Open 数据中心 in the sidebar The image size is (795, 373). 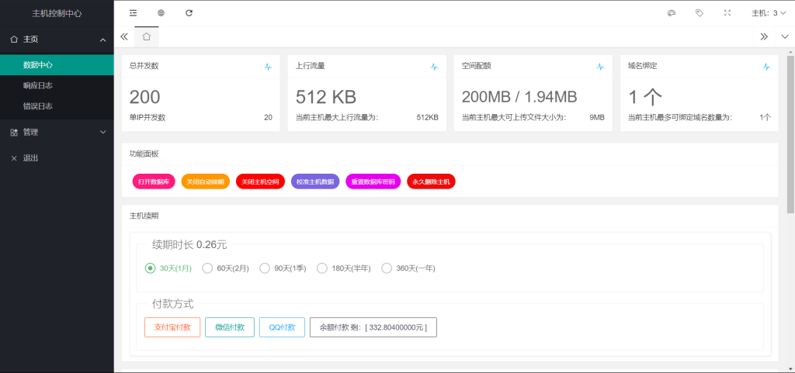(x=57, y=65)
